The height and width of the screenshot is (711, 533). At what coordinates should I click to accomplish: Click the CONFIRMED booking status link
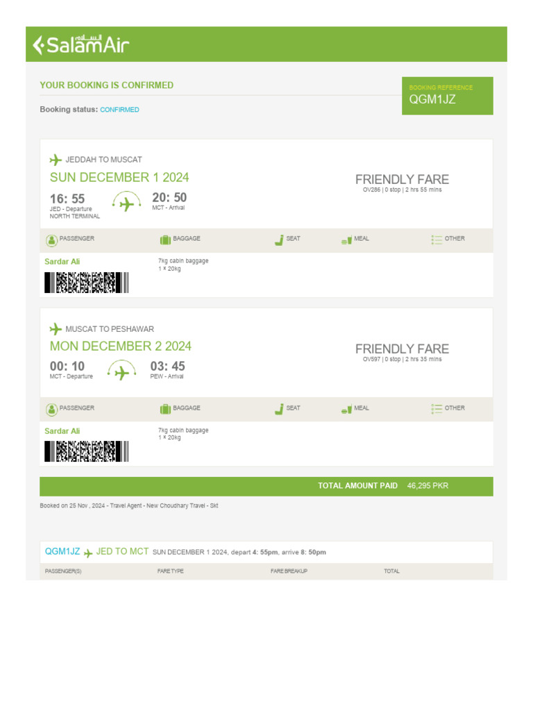click(x=119, y=110)
